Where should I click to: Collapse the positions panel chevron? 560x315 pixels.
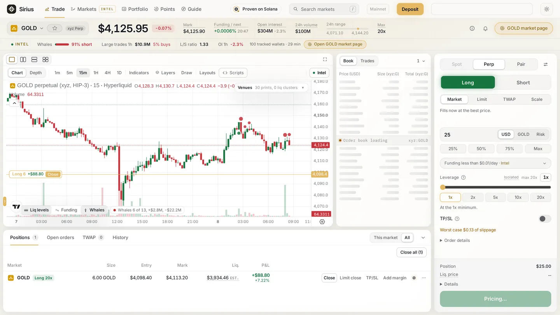423,238
